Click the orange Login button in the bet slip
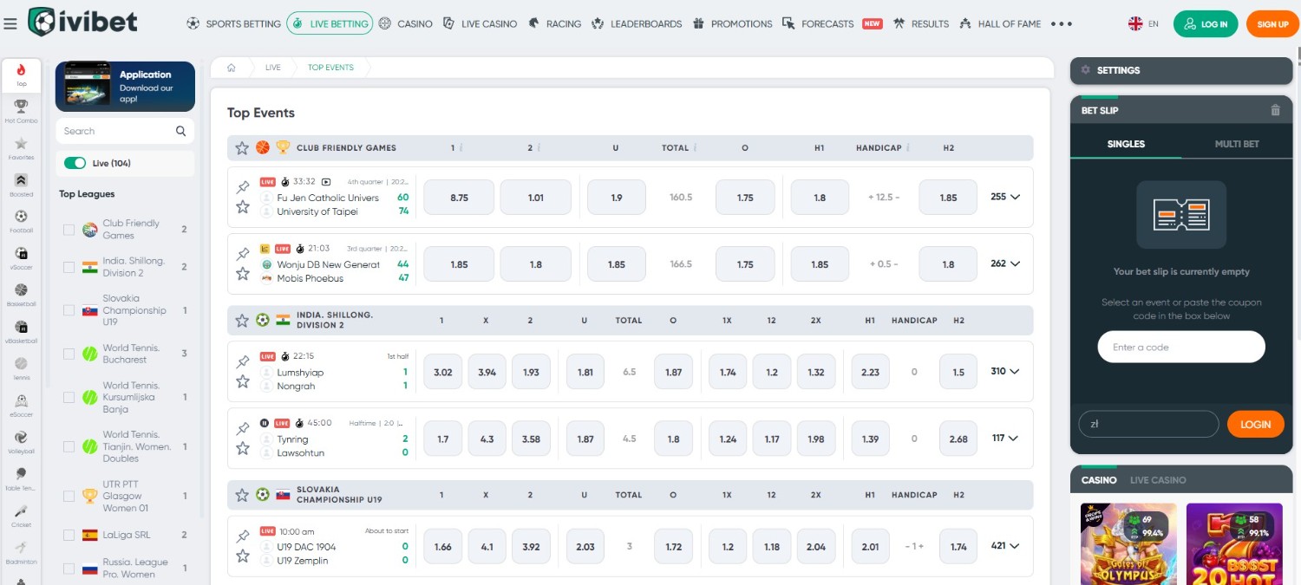 pos(1255,424)
